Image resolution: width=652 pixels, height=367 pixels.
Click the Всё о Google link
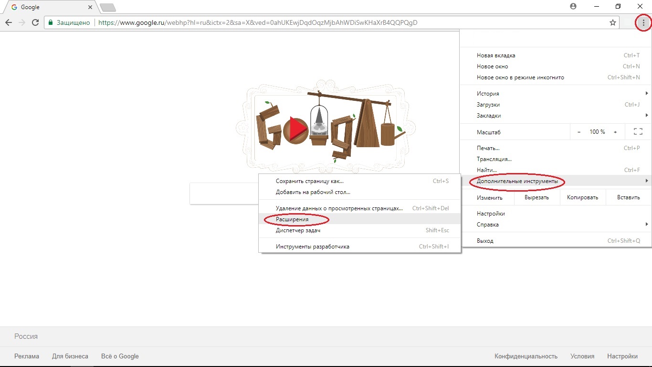coord(120,356)
